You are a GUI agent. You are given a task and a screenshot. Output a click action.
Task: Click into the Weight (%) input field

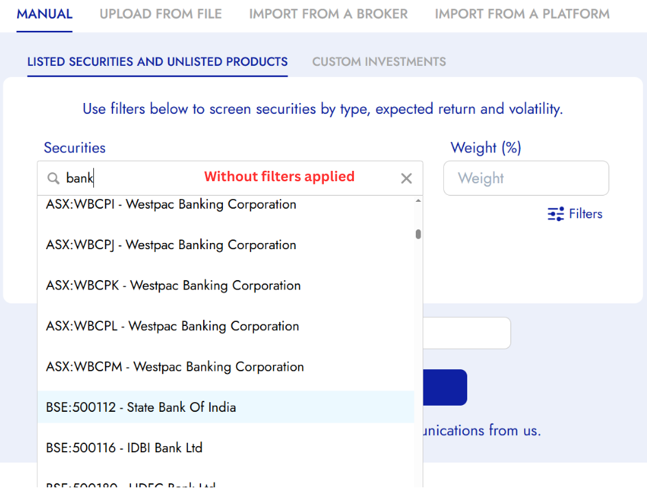[526, 178]
